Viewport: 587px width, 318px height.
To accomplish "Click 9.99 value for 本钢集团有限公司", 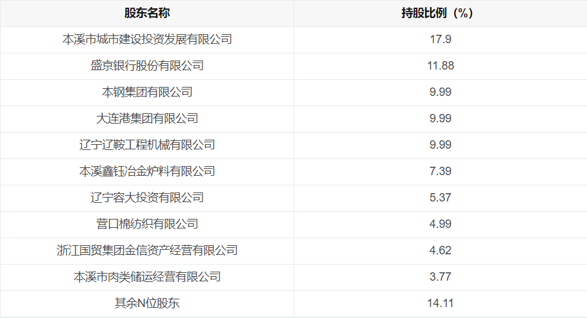I will pyautogui.click(x=440, y=92).
